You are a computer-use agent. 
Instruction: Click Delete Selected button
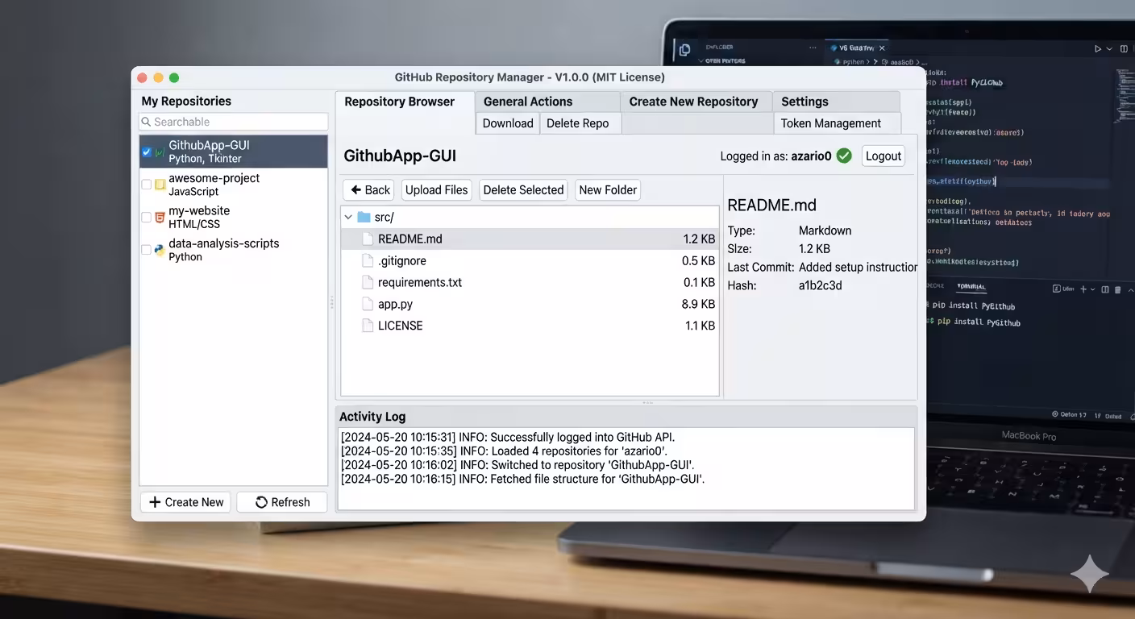click(x=523, y=190)
